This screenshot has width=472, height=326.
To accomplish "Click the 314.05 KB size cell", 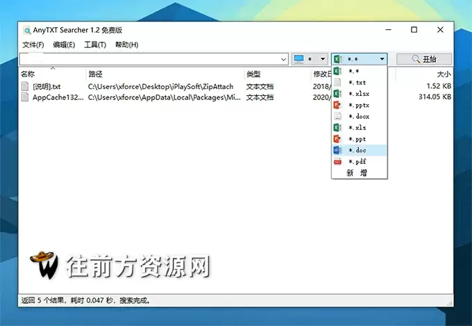I will tap(435, 97).
